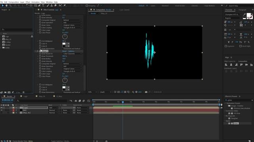The image size is (254, 142).
Task: Click Align Left icon in Align panel
Action: point(226,65)
